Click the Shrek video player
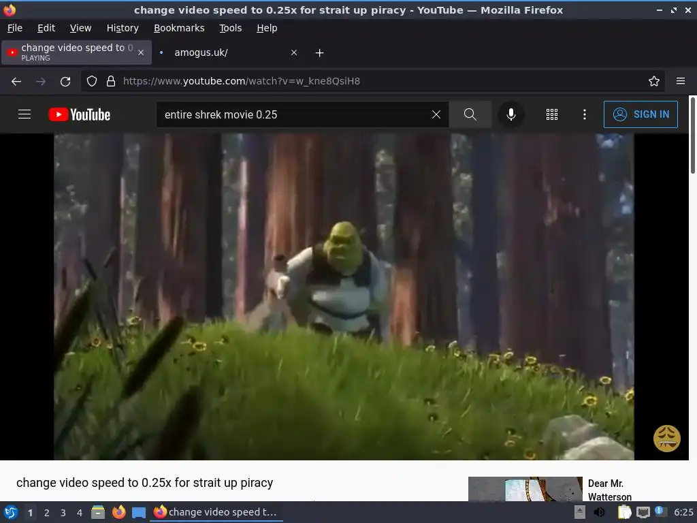 pos(344,297)
